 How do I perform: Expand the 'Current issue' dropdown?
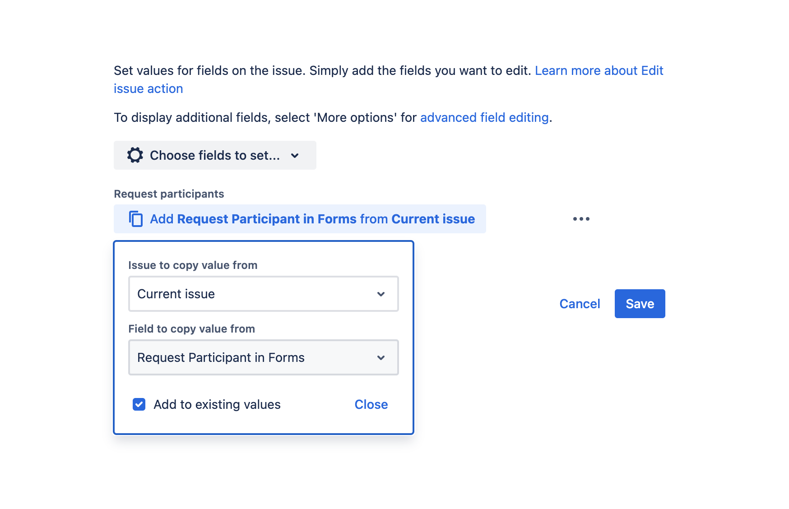(x=263, y=294)
